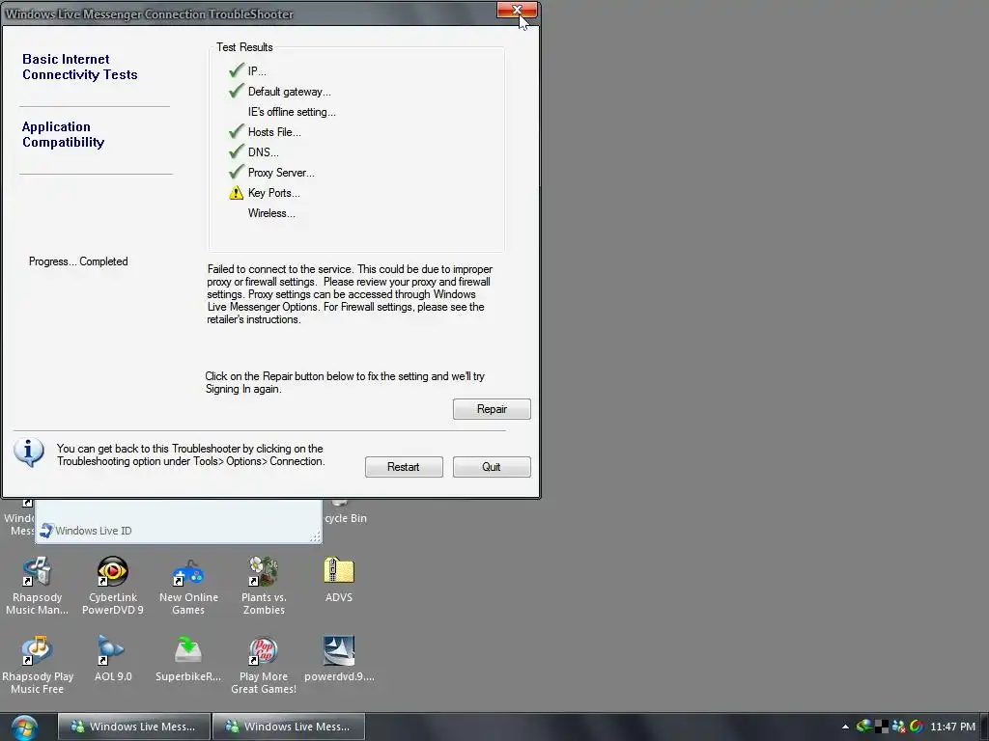Open New Online Games desktop shortcut

(x=188, y=586)
